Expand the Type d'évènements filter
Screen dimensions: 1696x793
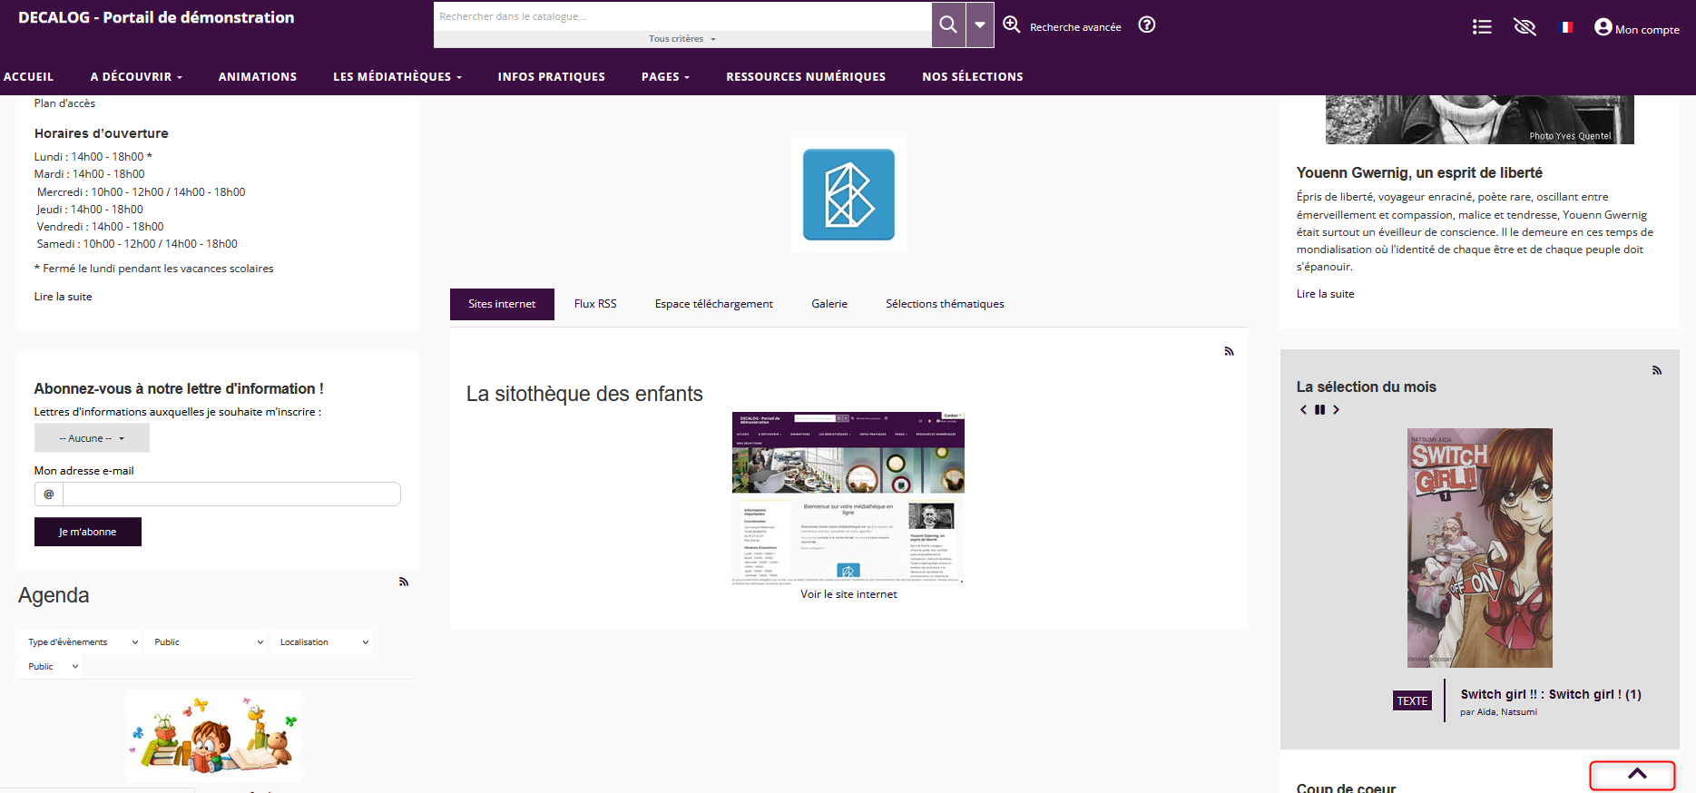(x=82, y=642)
